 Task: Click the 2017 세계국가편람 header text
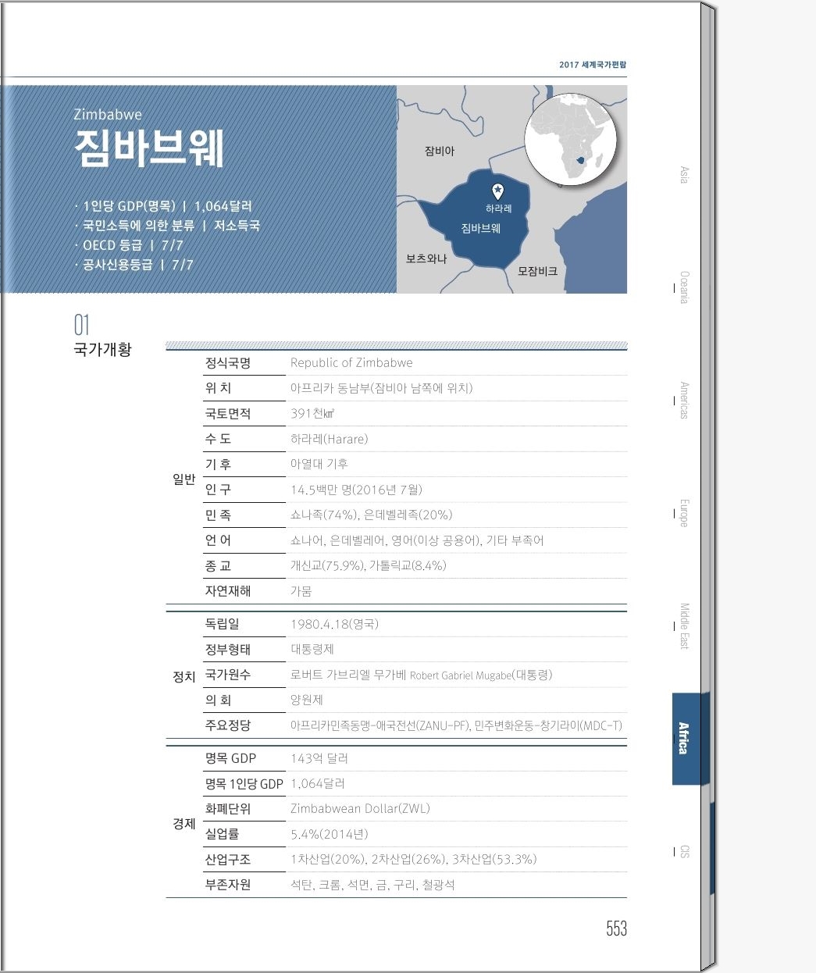click(x=592, y=65)
